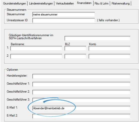Open the Filialverwaltung tab
The height and width of the screenshot is (122, 139).
[121, 3]
